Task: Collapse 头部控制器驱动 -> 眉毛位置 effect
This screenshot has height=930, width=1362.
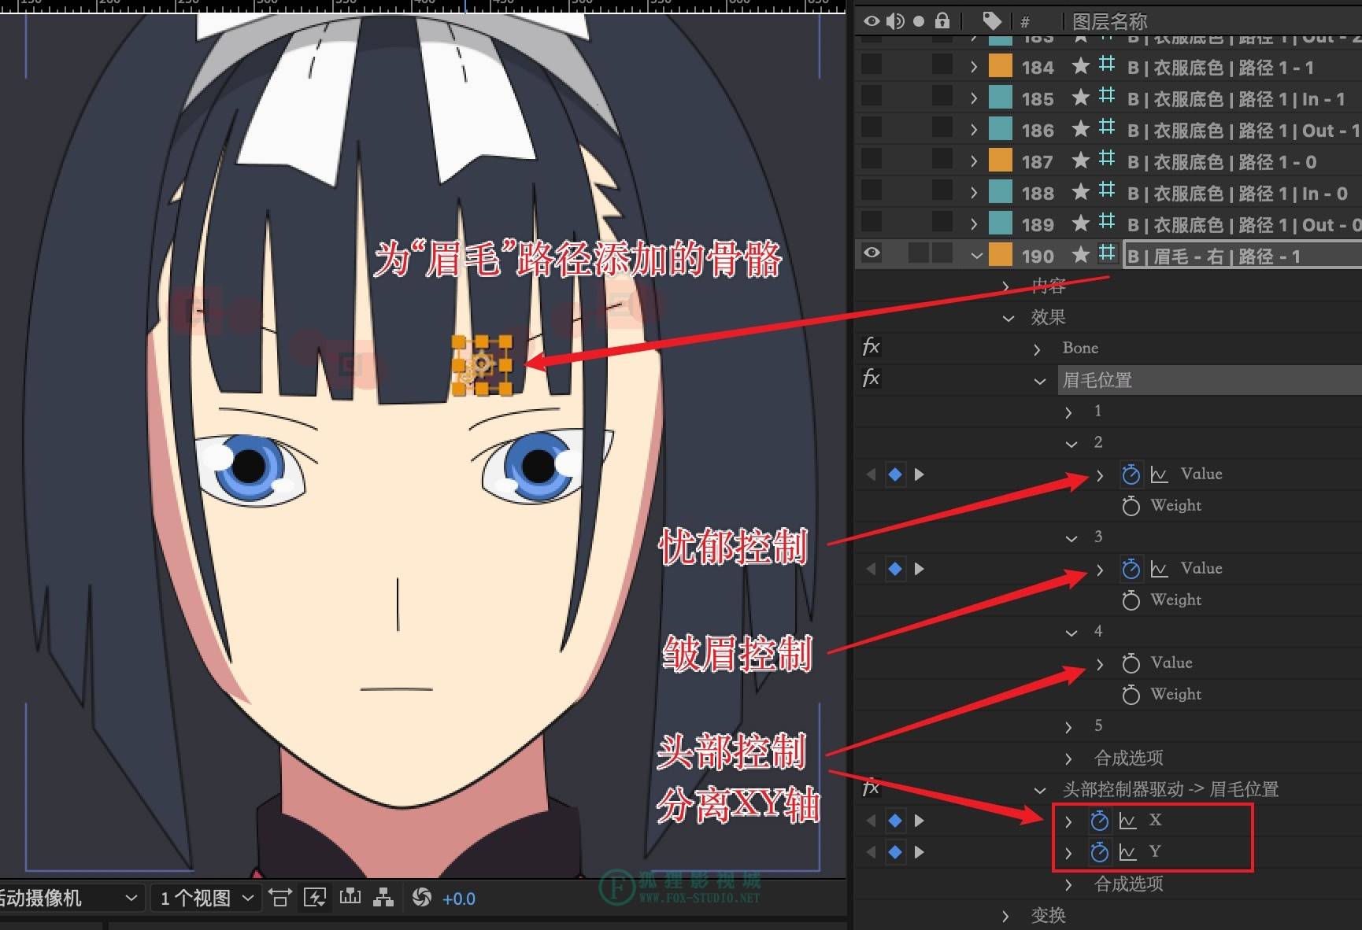Action: [1040, 791]
